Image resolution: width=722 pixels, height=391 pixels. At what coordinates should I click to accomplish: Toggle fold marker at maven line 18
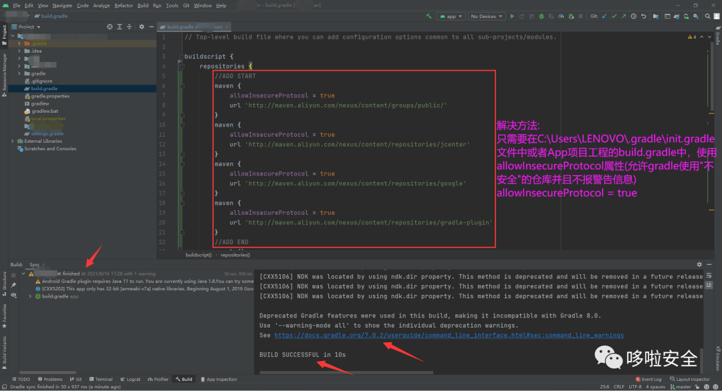pyautogui.click(x=182, y=203)
